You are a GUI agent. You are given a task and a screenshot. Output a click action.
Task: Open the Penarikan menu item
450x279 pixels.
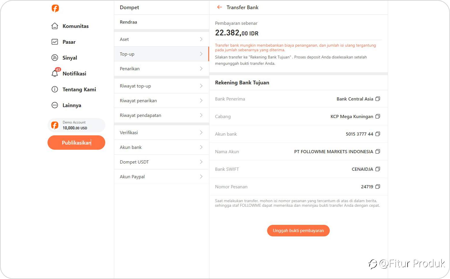click(x=162, y=69)
